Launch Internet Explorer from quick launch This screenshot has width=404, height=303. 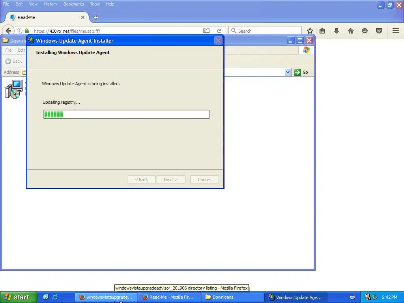click(x=55, y=297)
